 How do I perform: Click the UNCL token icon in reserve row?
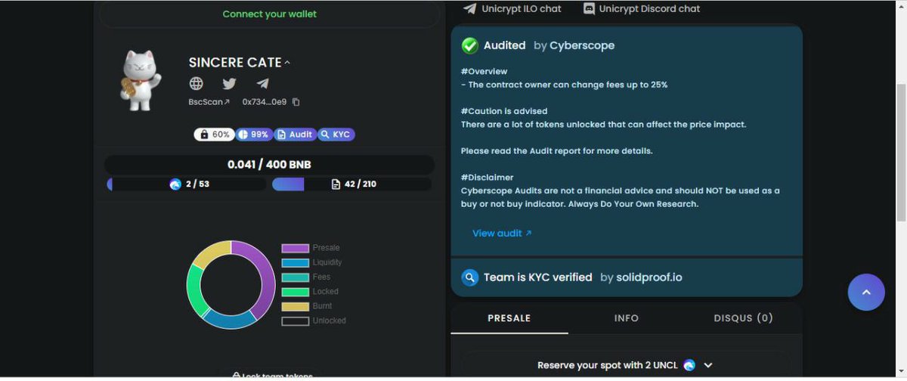coord(689,365)
